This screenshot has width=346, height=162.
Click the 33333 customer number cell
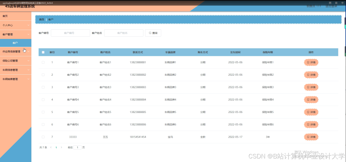pyautogui.click(x=73, y=137)
